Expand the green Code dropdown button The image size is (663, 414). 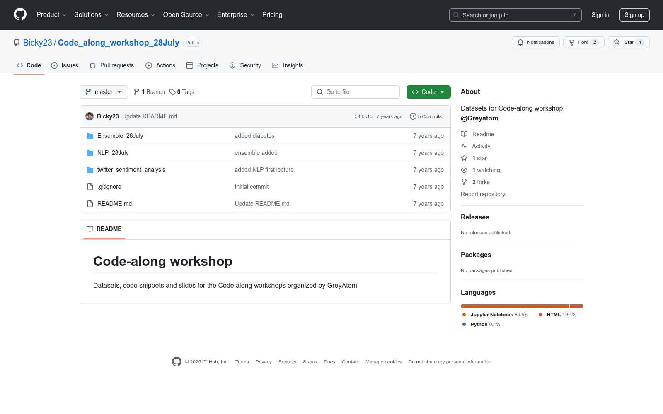[x=428, y=92]
